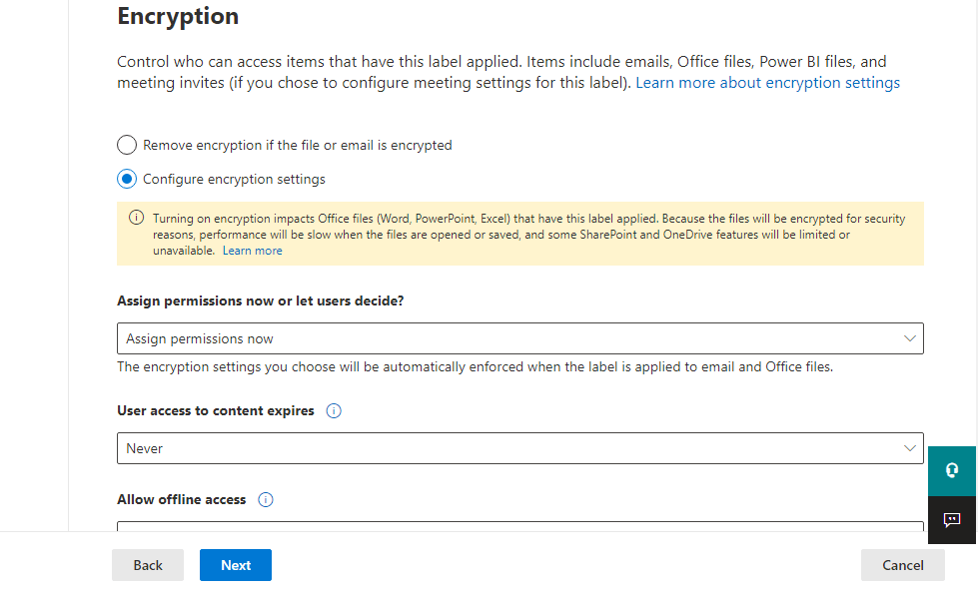Open the teal headset help widget
The height and width of the screenshot is (596, 978).
point(952,470)
